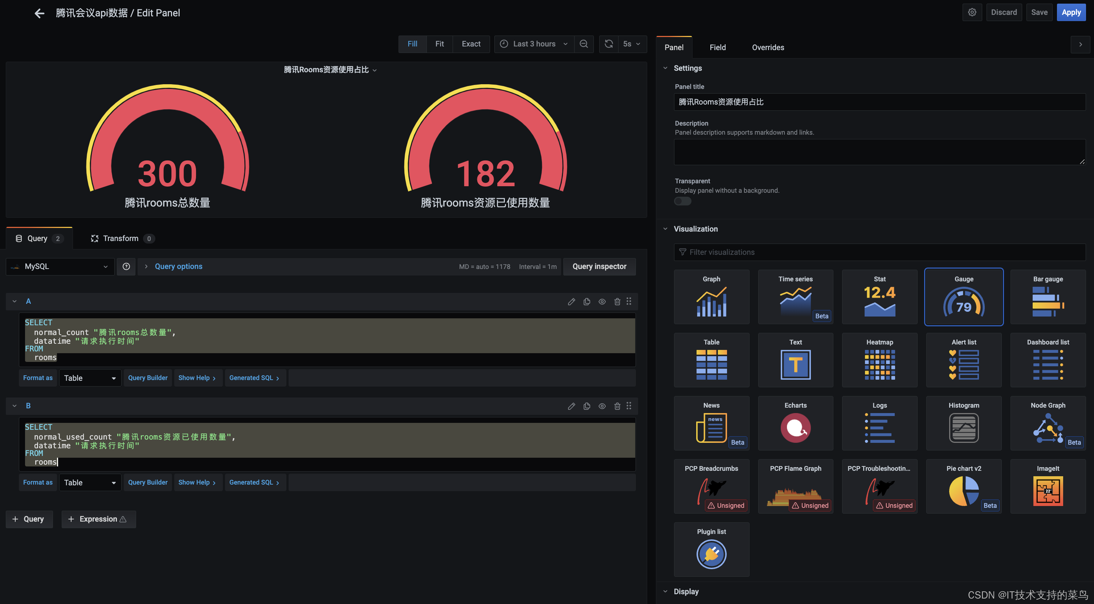The image size is (1094, 604).
Task: Select Pie chart v2 visualization
Action: pos(964,486)
